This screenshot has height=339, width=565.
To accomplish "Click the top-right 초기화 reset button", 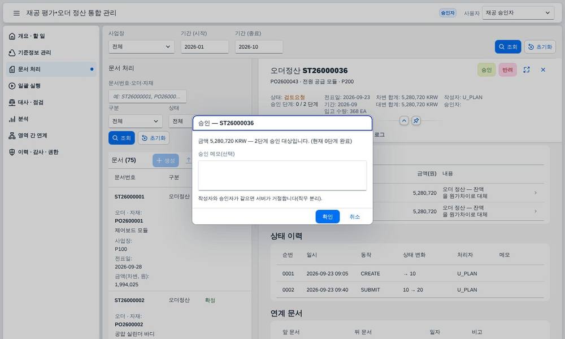I will pos(540,47).
